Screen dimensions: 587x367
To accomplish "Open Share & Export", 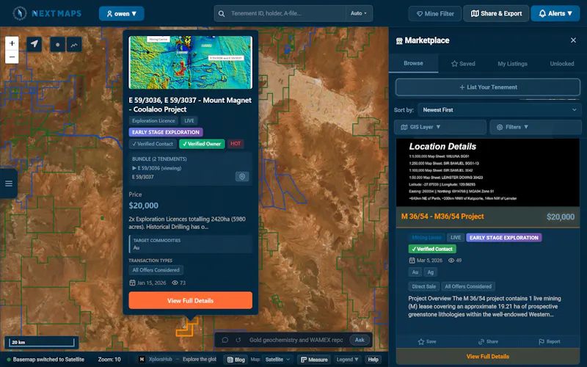I will (x=496, y=13).
